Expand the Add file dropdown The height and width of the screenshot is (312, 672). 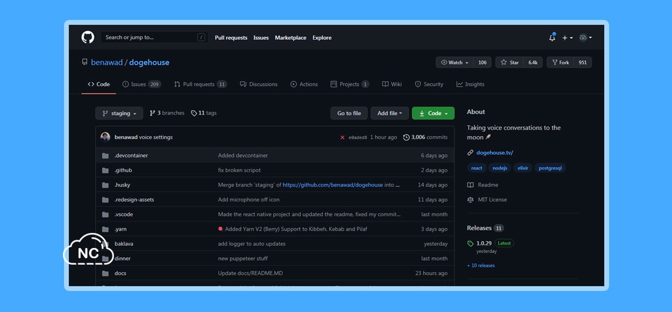pos(390,114)
